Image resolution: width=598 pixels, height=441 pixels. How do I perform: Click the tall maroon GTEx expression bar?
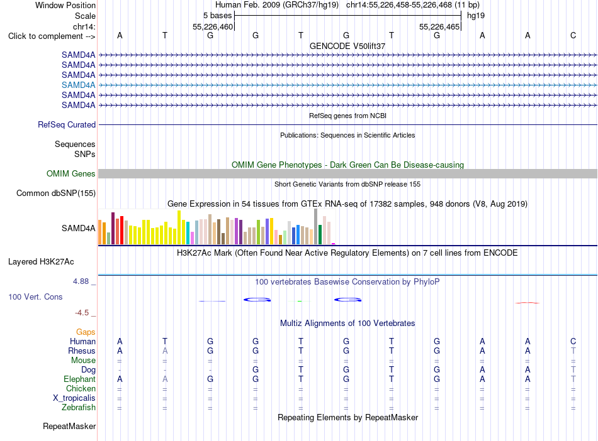pyautogui.click(x=113, y=228)
